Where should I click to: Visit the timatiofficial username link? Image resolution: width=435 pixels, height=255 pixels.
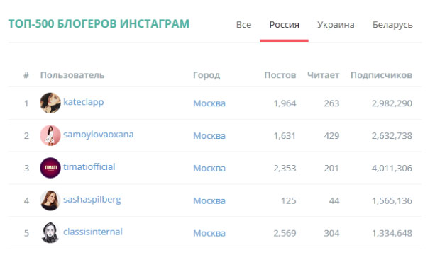[89, 166]
